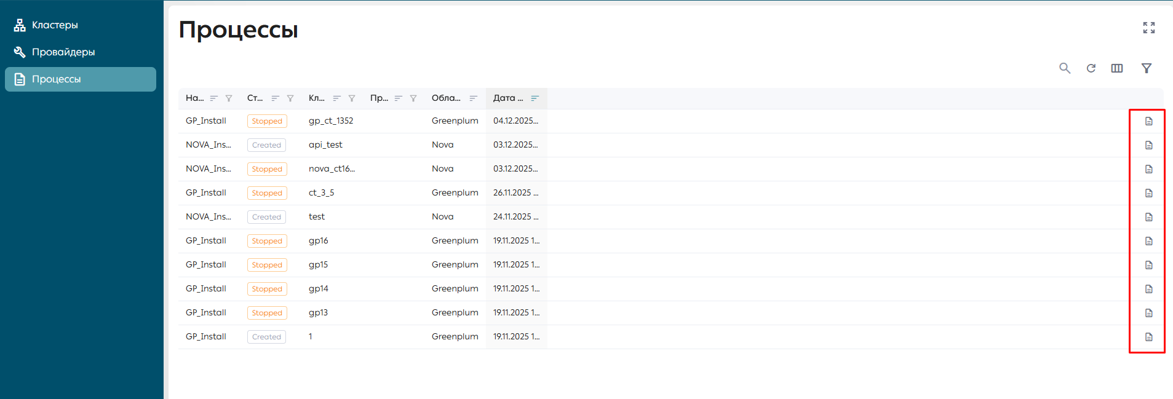The height and width of the screenshot is (399, 1173).
Task: Open log document for gp15 row
Action: [x=1148, y=265]
